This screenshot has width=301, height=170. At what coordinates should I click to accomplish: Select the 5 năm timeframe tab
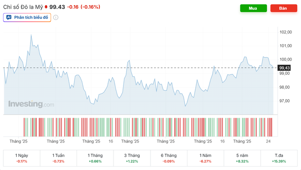pyautogui.click(x=242, y=158)
